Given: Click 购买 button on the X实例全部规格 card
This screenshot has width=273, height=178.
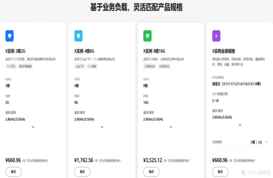Looking at the screenshot, I should click(x=220, y=172).
